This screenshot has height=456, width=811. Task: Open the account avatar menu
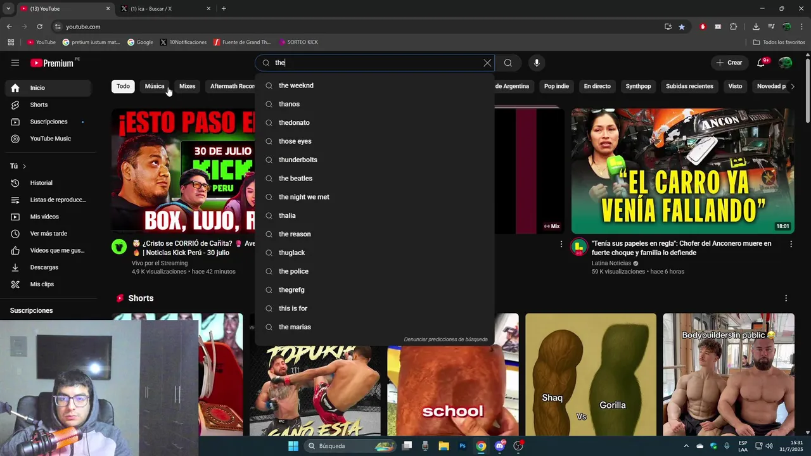(785, 63)
